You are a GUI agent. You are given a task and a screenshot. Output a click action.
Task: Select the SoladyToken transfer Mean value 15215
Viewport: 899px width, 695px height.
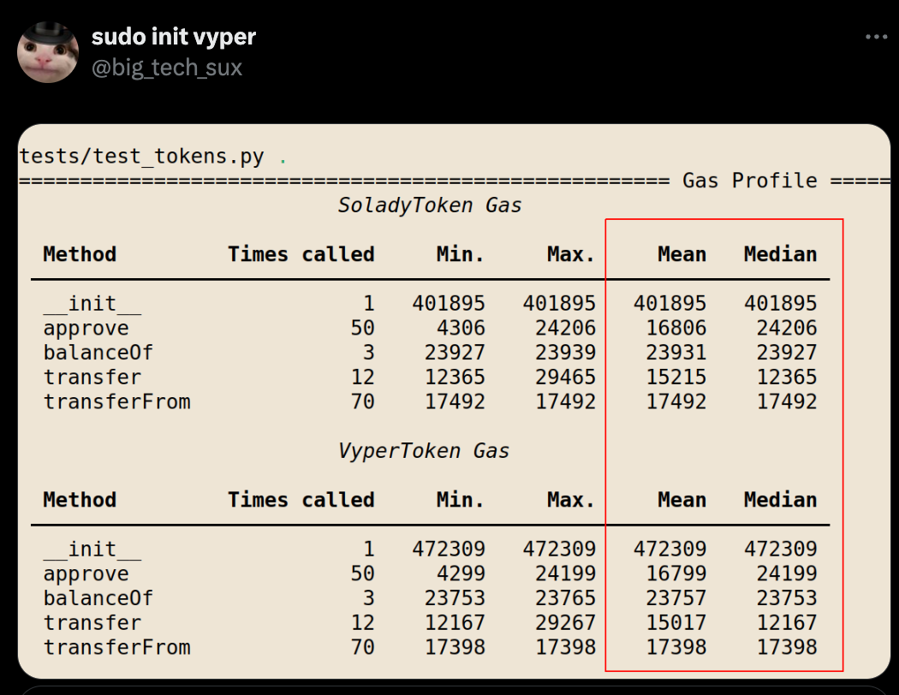pyautogui.click(x=676, y=377)
